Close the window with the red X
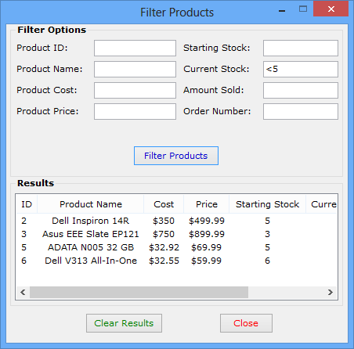 pyautogui.click(x=331, y=9)
